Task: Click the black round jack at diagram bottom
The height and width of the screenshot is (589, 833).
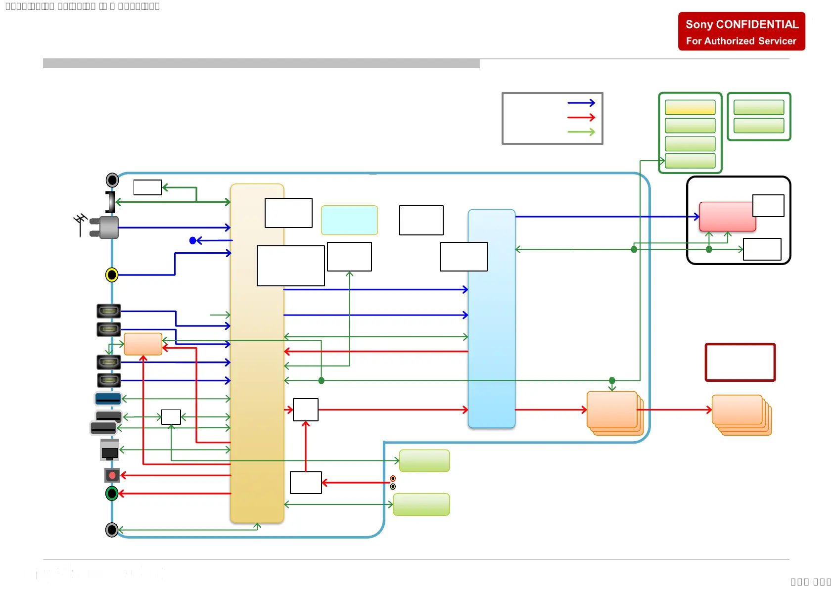Action: pos(112,530)
